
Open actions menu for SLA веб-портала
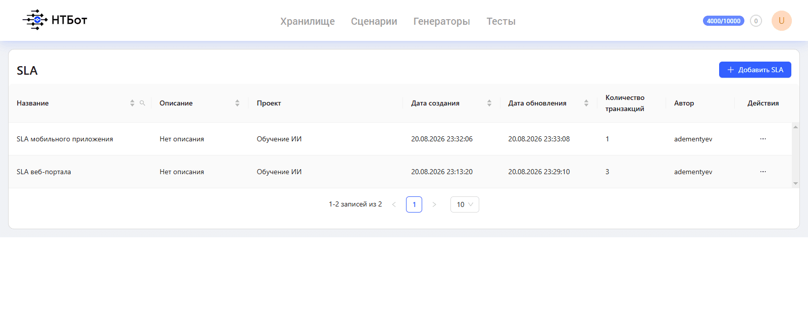tap(763, 172)
